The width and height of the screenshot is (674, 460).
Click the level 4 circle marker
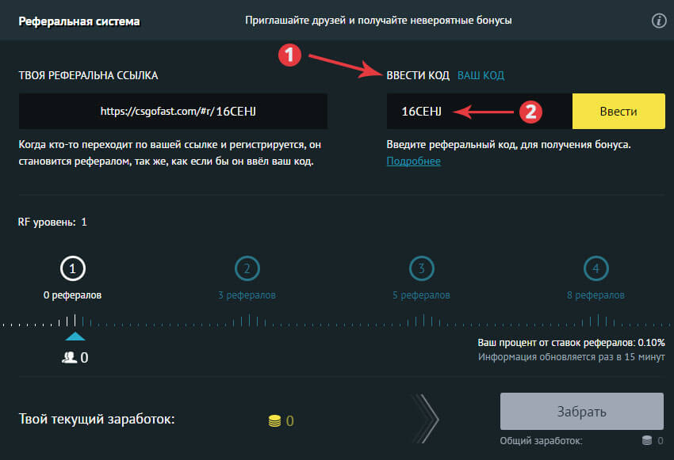pos(595,269)
